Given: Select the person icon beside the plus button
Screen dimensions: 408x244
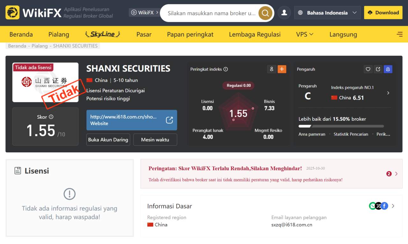Looking at the screenshot, I should pos(272,69).
